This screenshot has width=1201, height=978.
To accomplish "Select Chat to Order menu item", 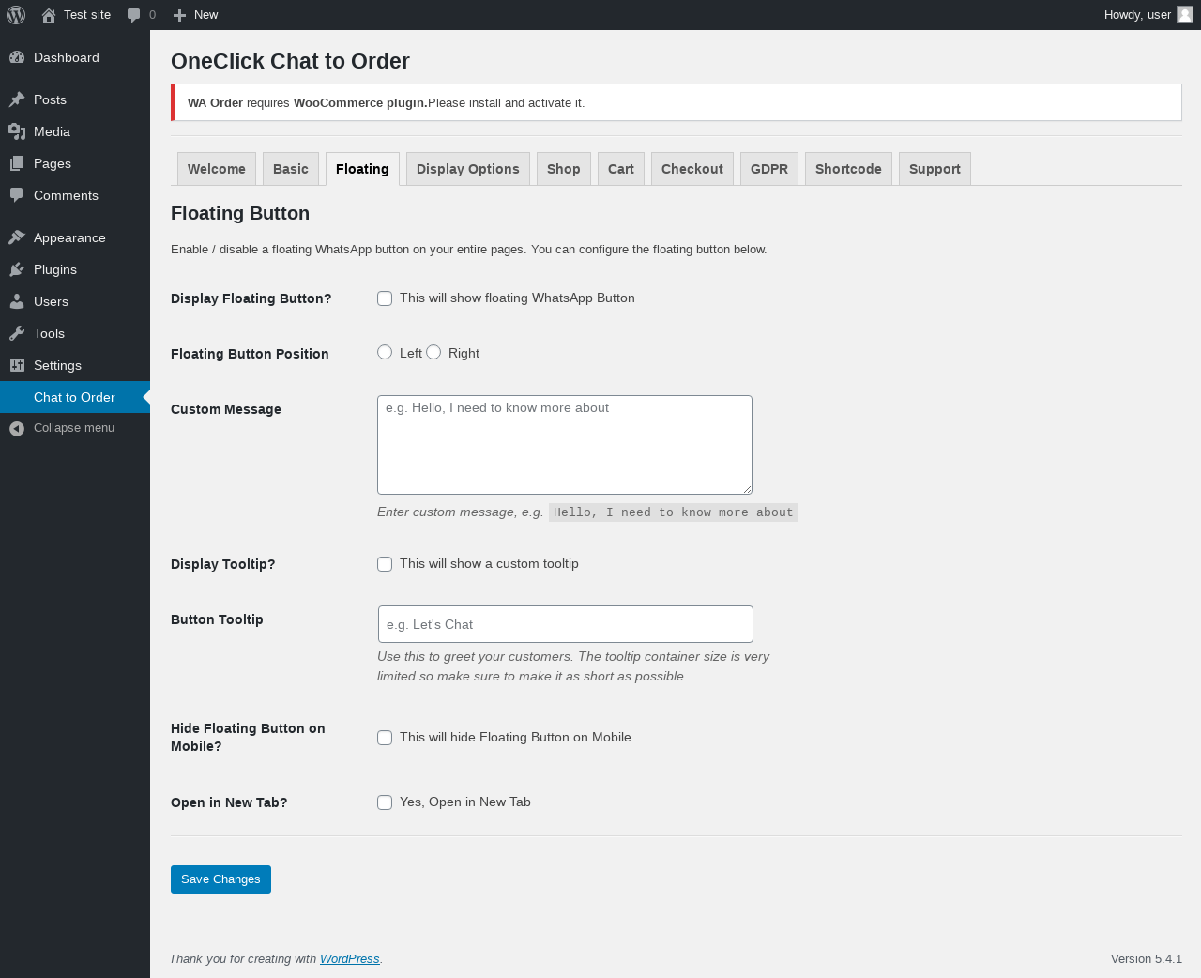I will (75, 397).
